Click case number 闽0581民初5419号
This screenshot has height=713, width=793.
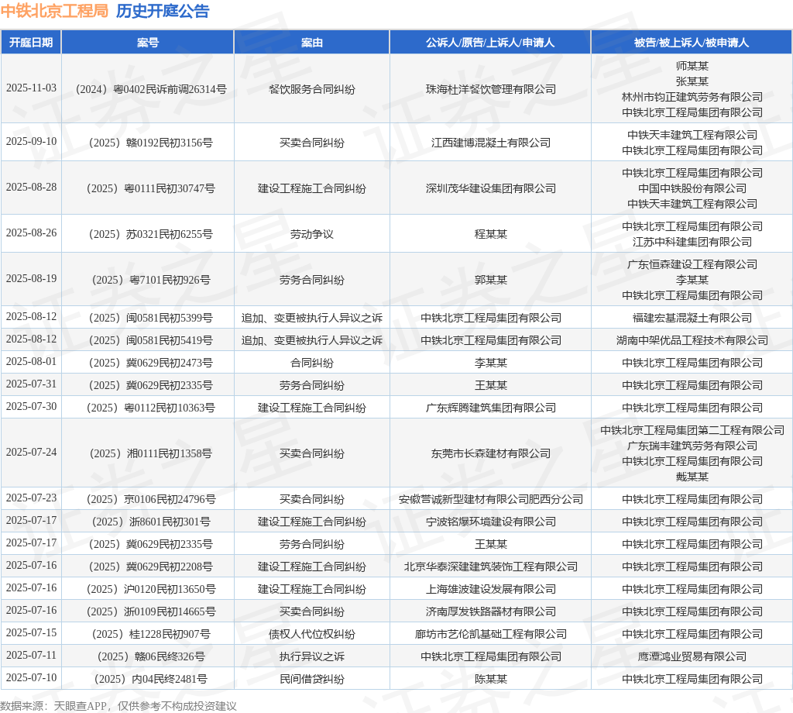(151, 340)
